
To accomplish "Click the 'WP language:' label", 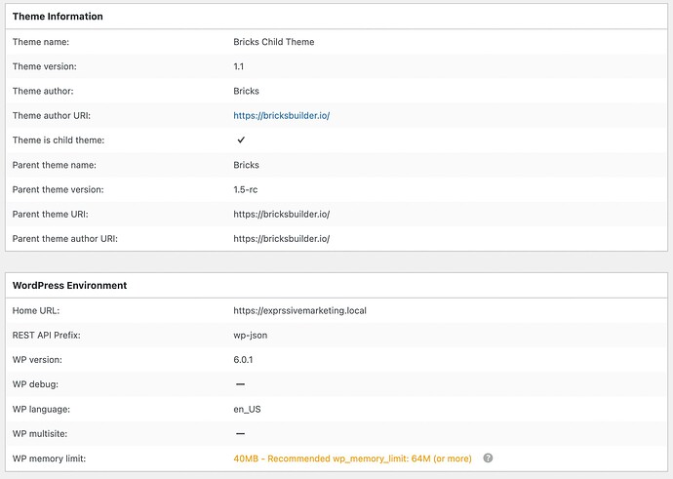I will [x=41, y=409].
